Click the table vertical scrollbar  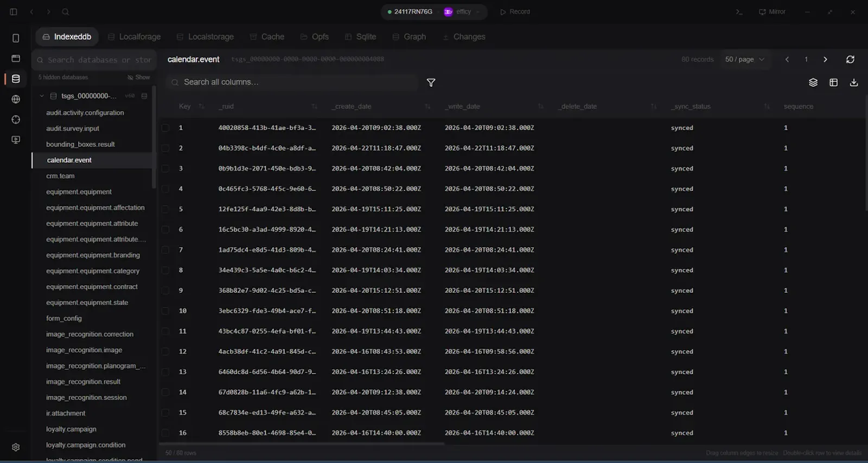[866, 153]
